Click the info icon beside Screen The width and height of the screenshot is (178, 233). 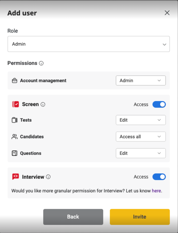pos(43,104)
